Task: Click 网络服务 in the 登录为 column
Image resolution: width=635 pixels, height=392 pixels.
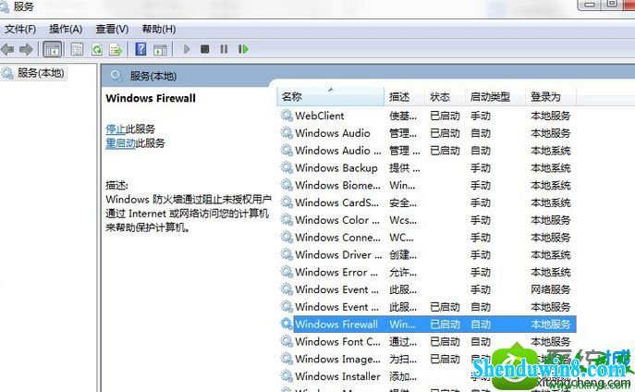Action: point(550,290)
